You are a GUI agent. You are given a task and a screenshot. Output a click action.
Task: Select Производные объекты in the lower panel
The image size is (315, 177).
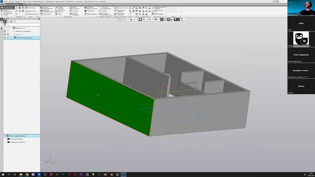[18, 142]
